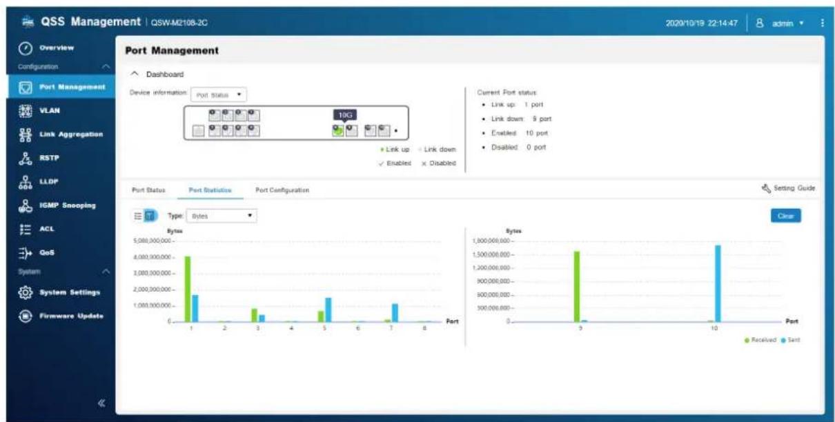Viewport: 835px width, 422px height.
Task: Click port 10 blue sent bar
Action: (718, 283)
